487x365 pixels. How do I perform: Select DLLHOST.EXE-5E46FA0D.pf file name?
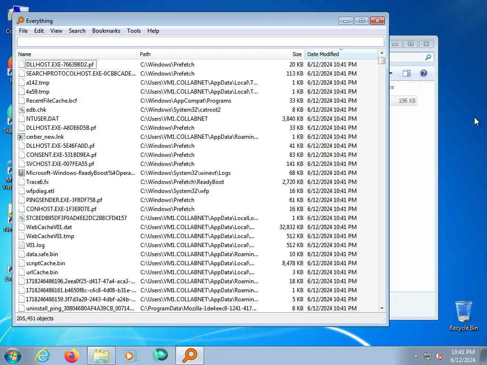click(x=60, y=146)
